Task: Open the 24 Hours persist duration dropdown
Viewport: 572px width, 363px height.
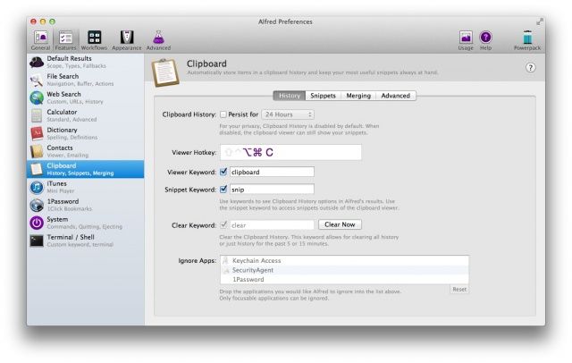Action: point(288,114)
